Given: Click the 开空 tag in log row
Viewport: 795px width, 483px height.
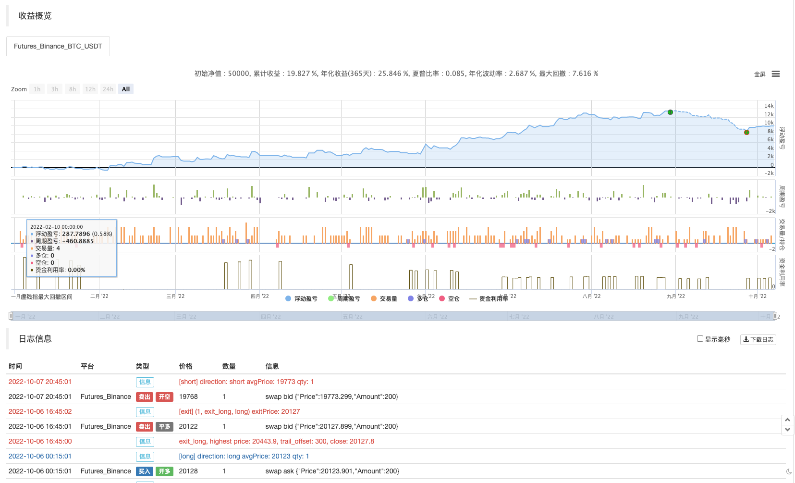Looking at the screenshot, I should (x=164, y=397).
